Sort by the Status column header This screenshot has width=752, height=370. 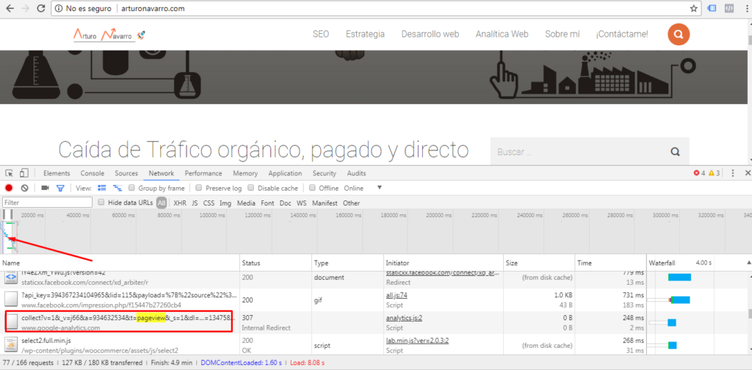(x=275, y=263)
